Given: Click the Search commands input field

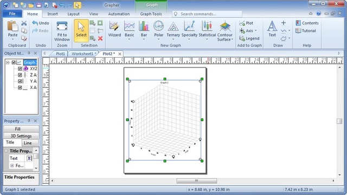Looking at the screenshot, I should pyautogui.click(x=207, y=14).
